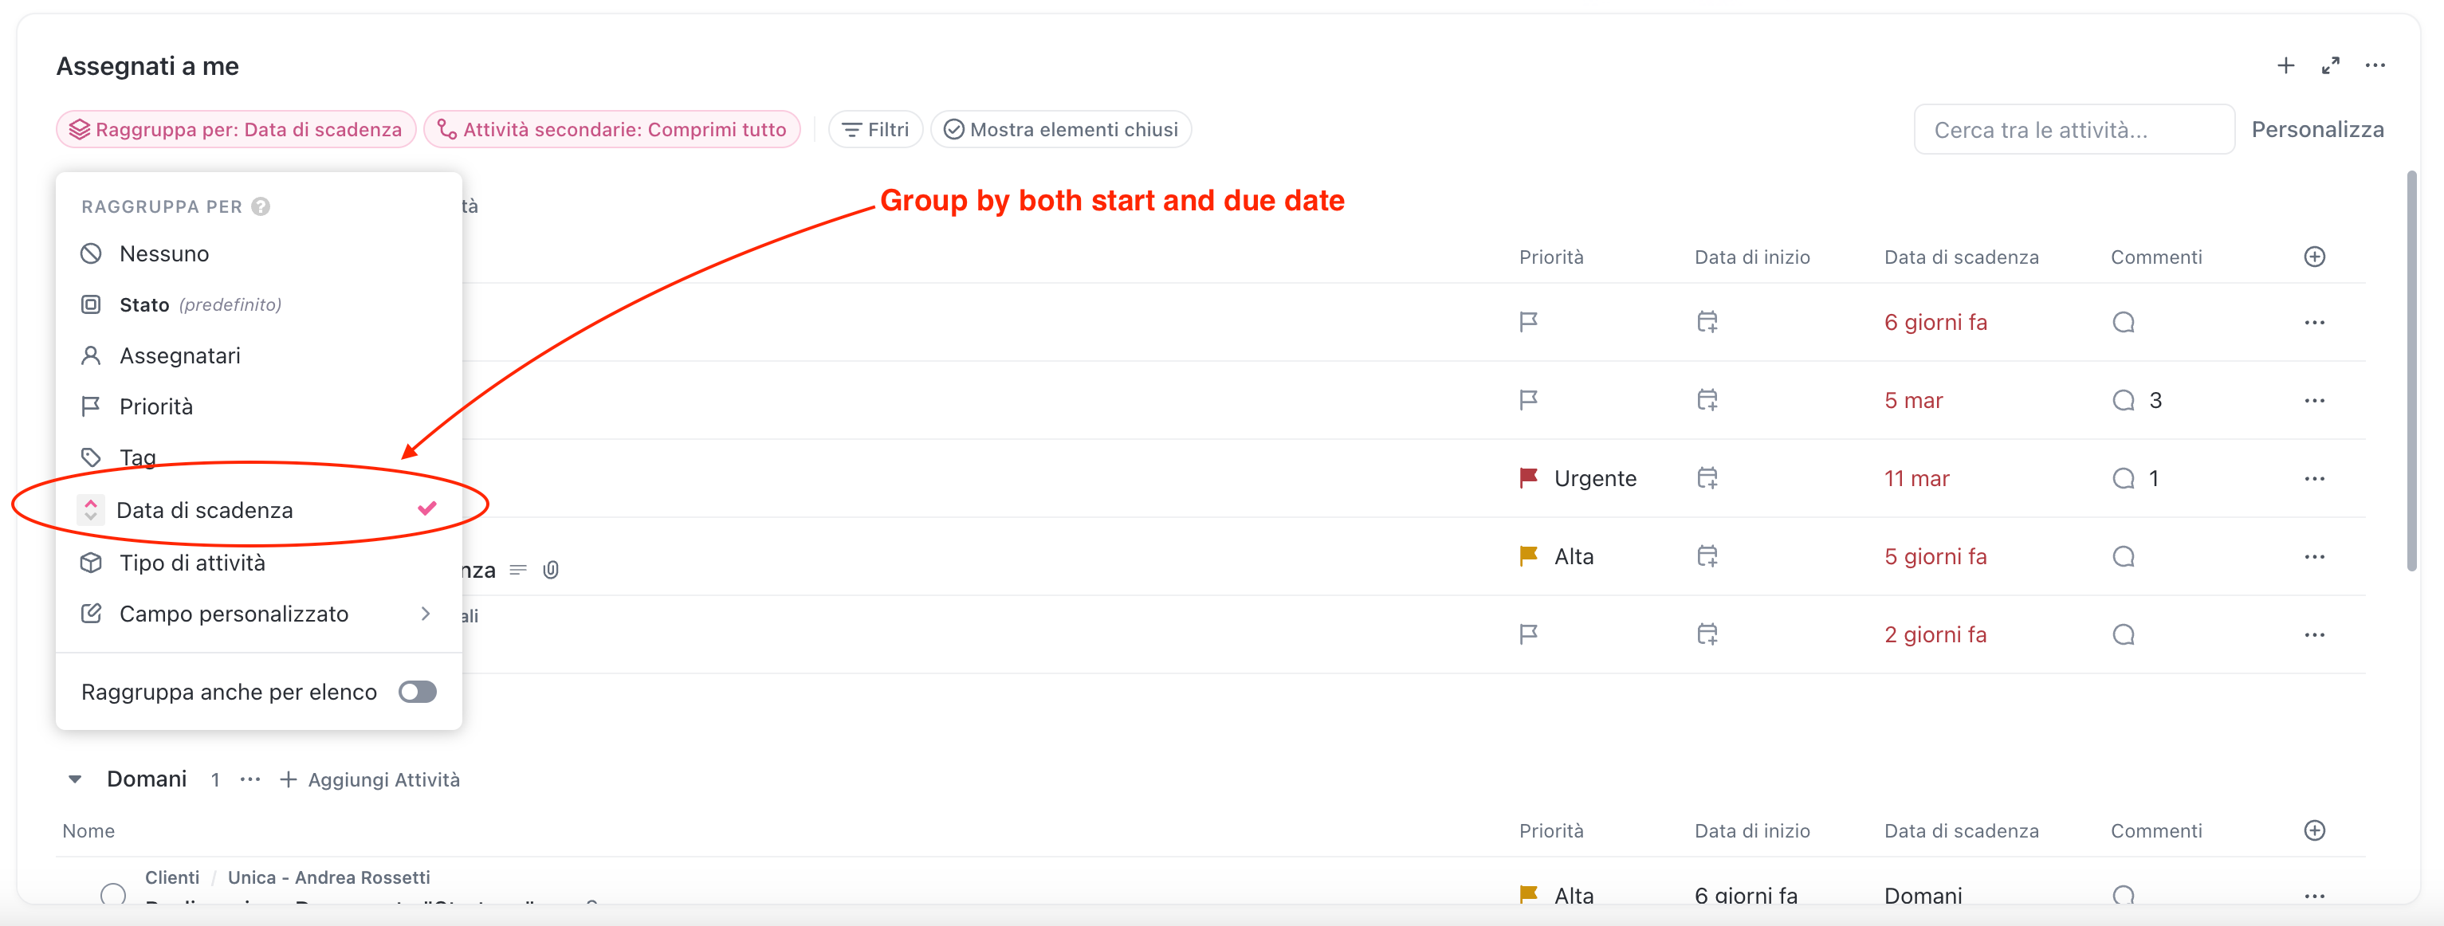The width and height of the screenshot is (2444, 926).
Task: Click the red Urgente priority flag
Action: (x=1528, y=478)
